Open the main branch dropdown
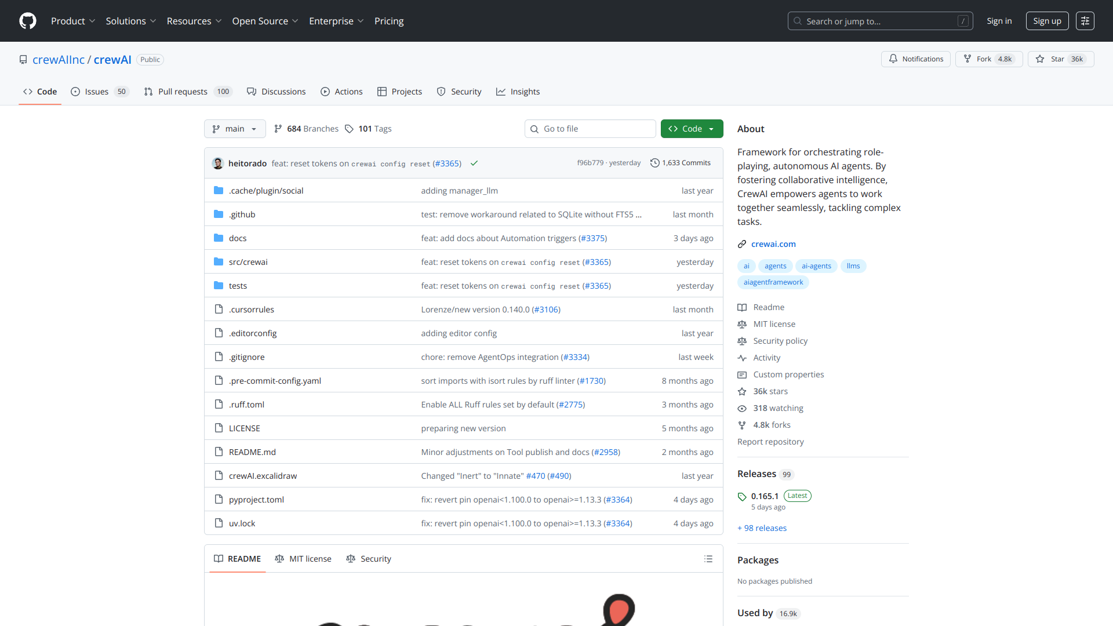 (235, 129)
